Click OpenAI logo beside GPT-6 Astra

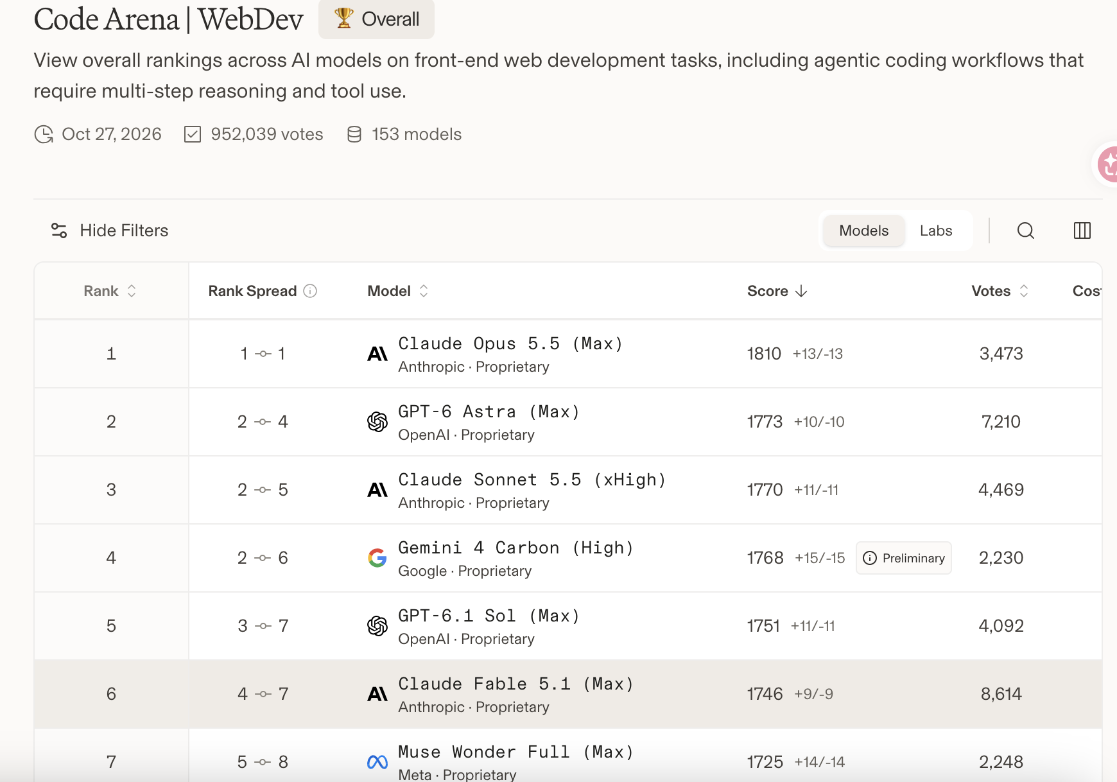[377, 422]
